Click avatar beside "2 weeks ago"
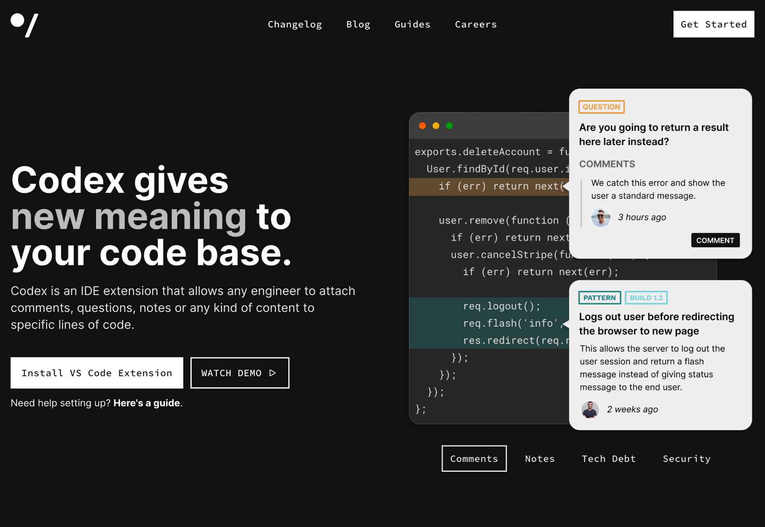The height and width of the screenshot is (527, 765). click(x=590, y=409)
